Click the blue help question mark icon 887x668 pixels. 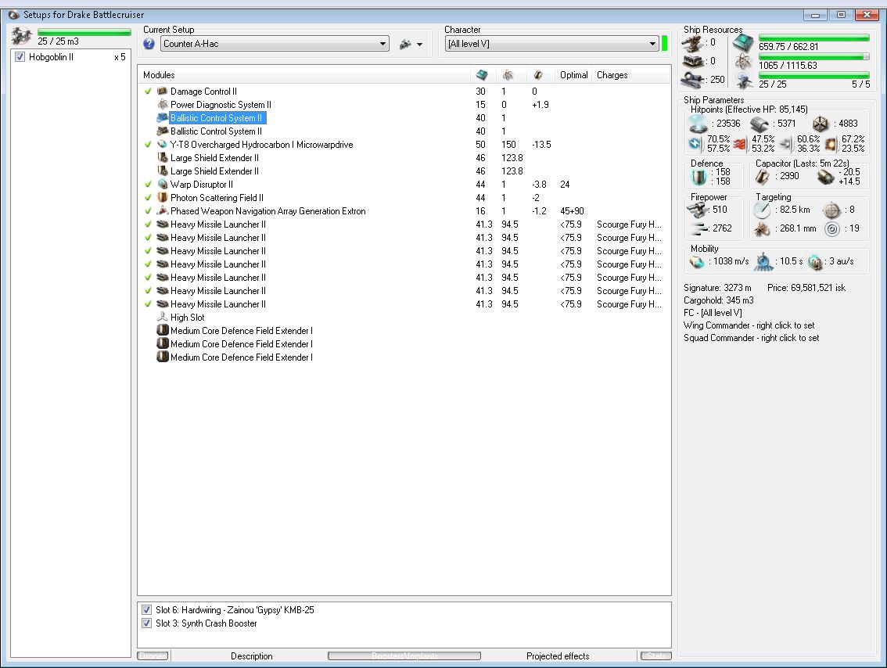pyautogui.click(x=149, y=44)
